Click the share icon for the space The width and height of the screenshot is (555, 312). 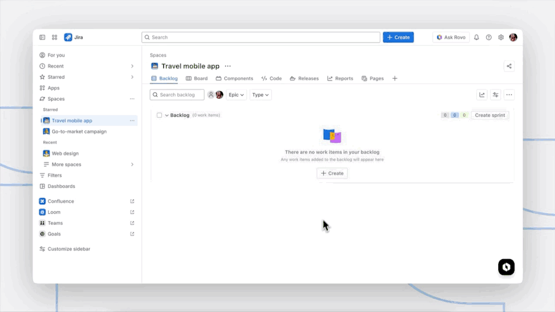[x=509, y=66]
